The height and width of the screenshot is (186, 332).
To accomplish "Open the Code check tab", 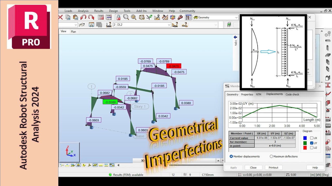I will [292, 95].
